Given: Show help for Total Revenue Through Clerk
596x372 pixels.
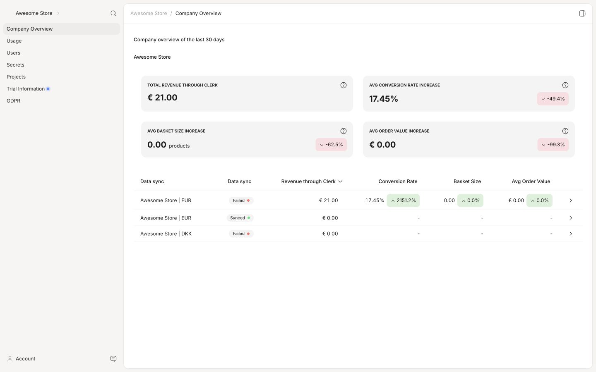Looking at the screenshot, I should click(344, 85).
